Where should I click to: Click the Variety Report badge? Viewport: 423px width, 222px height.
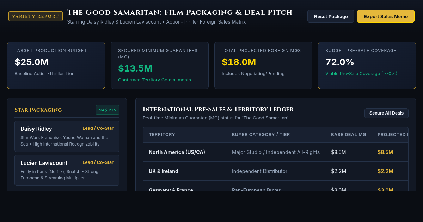[36, 16]
